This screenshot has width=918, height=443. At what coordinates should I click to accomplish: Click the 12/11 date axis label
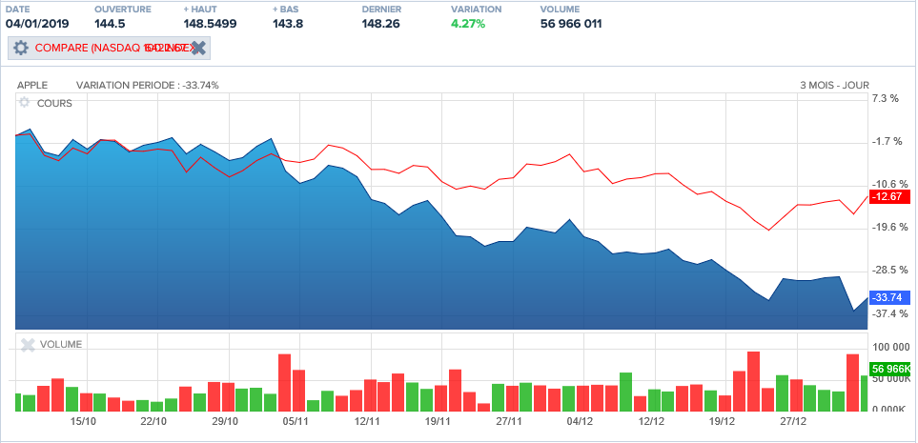pyautogui.click(x=367, y=421)
